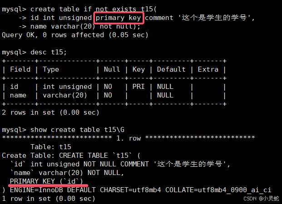Click the 'Default' column header
Screen dimensions: 282x204
(x=171, y=69)
